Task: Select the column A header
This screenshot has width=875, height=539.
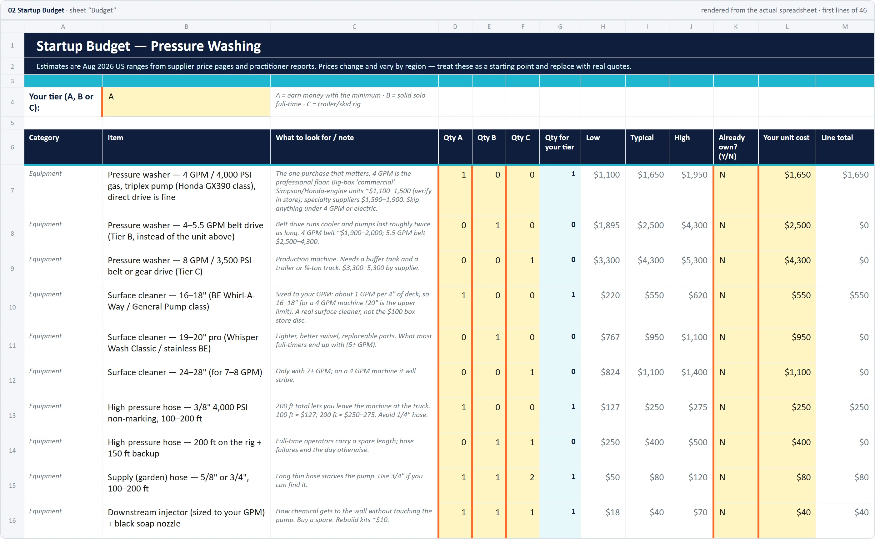Action: pos(63,26)
